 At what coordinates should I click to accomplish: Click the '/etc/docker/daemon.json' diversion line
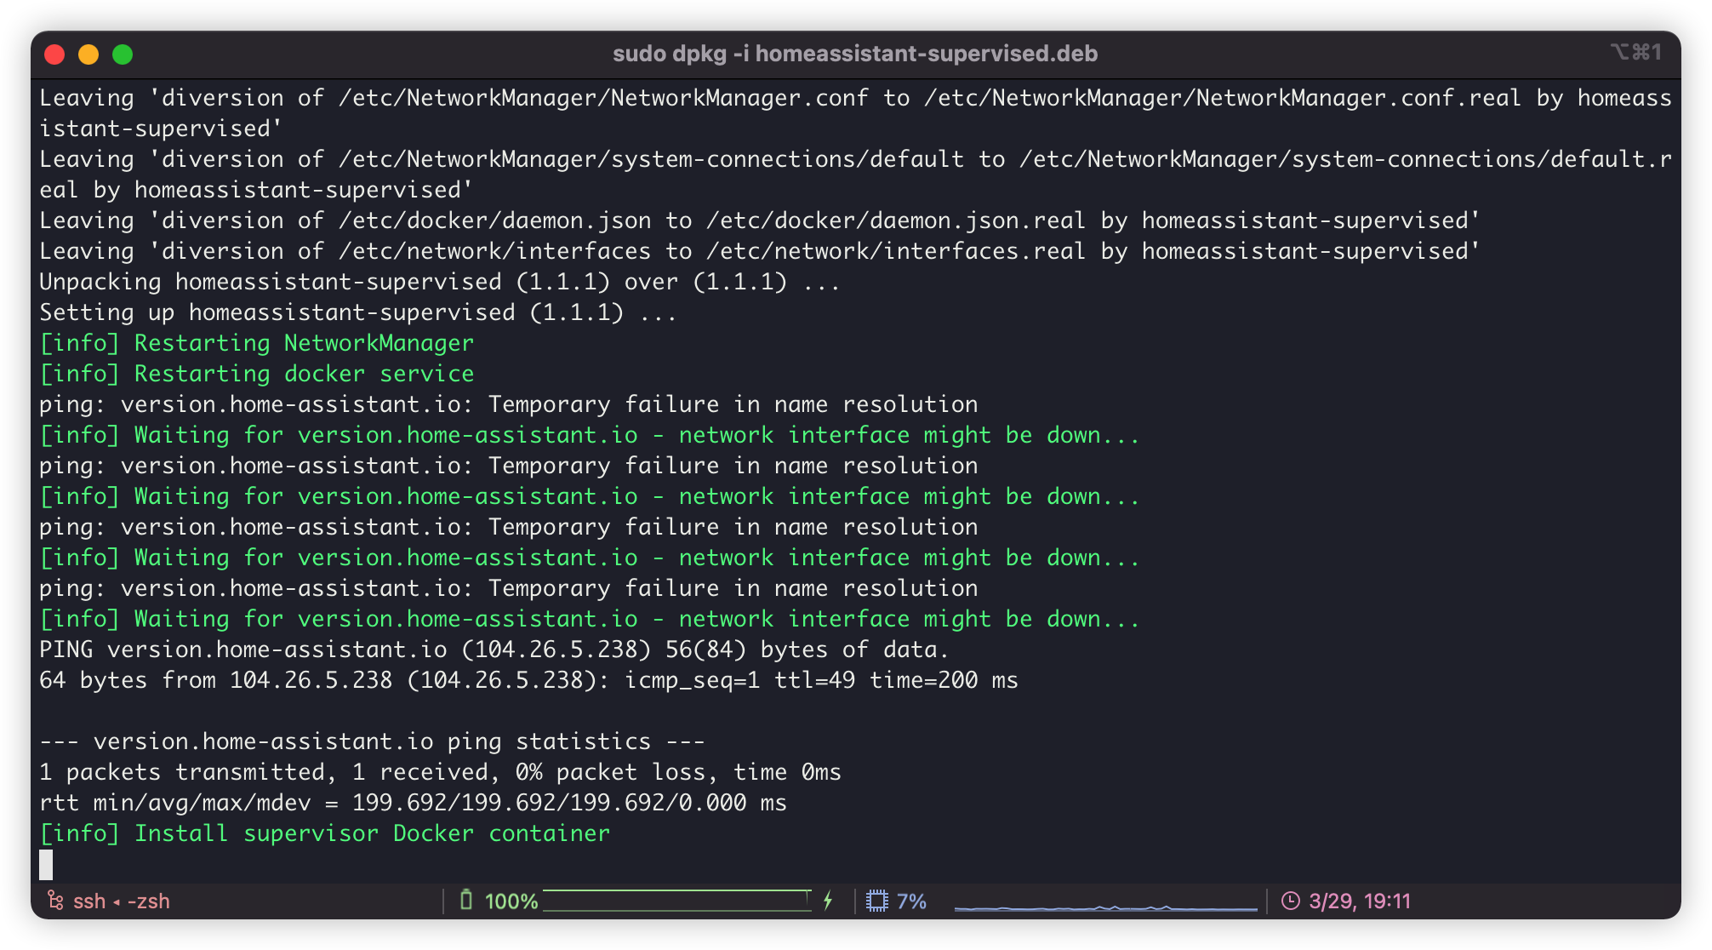pyautogui.click(x=759, y=220)
